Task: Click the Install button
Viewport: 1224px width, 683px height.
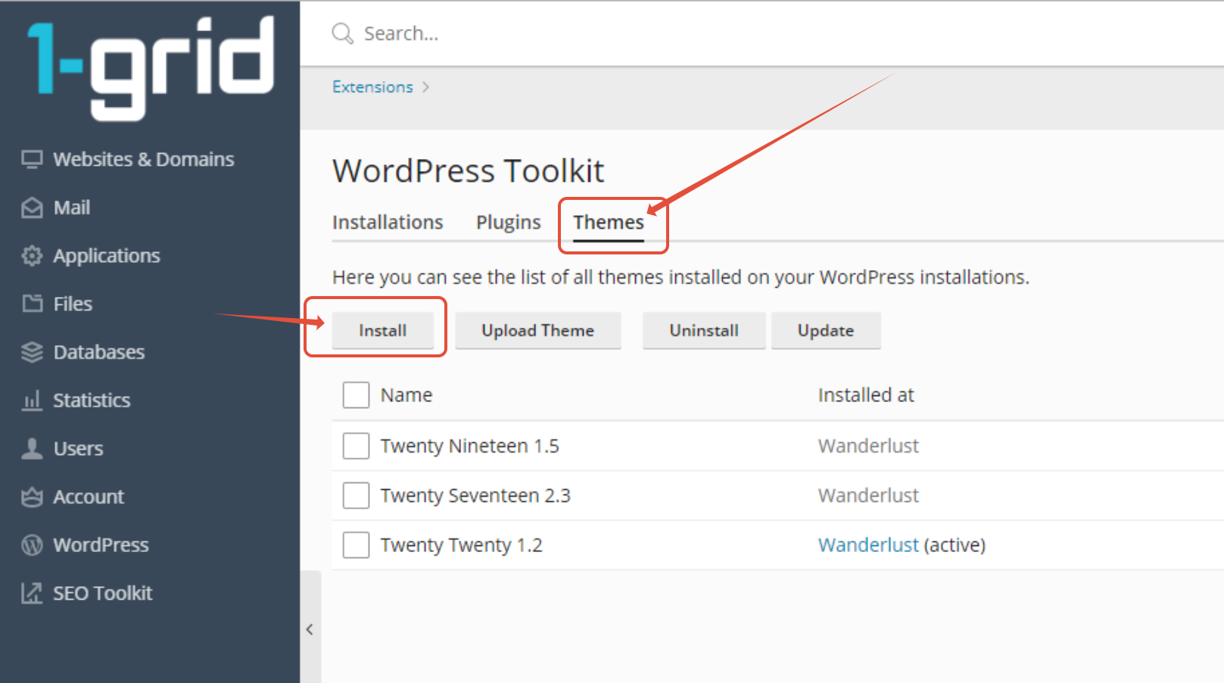Action: [383, 331]
